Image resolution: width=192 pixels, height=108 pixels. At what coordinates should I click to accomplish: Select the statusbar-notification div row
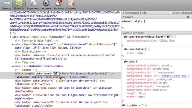pyautogui.click(x=65, y=57)
